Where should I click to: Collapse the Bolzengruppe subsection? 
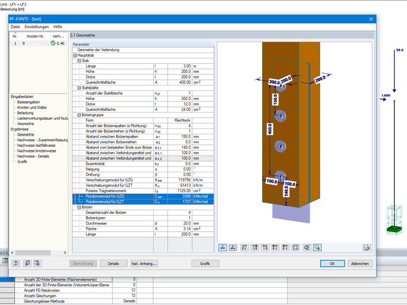pyautogui.click(x=79, y=115)
